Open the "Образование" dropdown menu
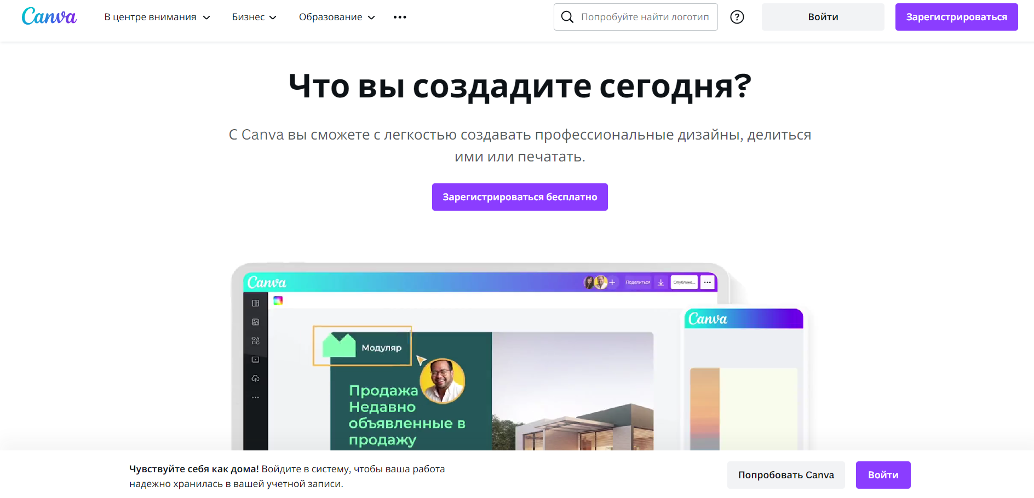 [337, 17]
